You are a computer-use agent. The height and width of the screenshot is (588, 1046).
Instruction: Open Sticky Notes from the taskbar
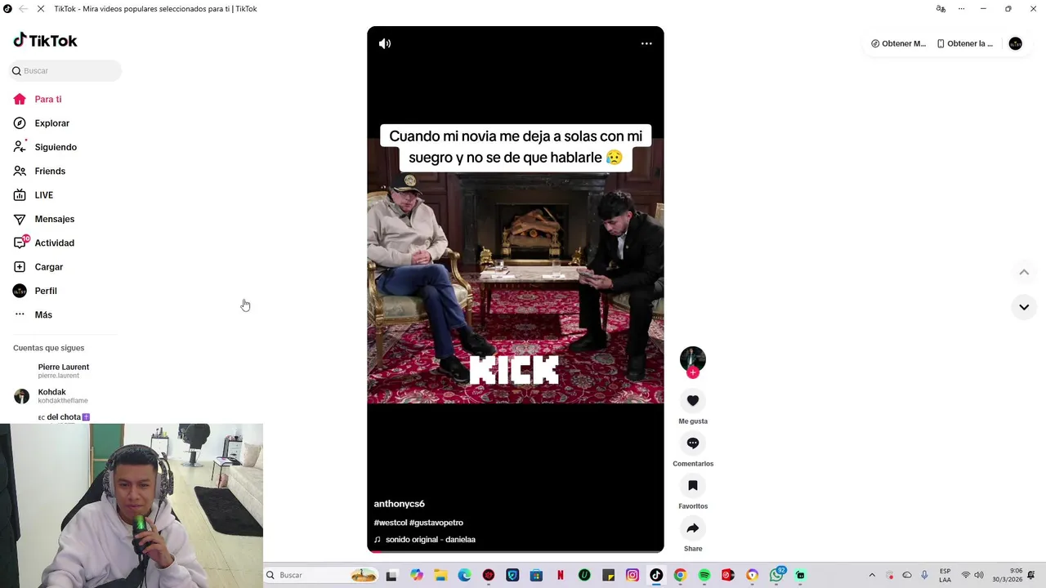tap(608, 576)
